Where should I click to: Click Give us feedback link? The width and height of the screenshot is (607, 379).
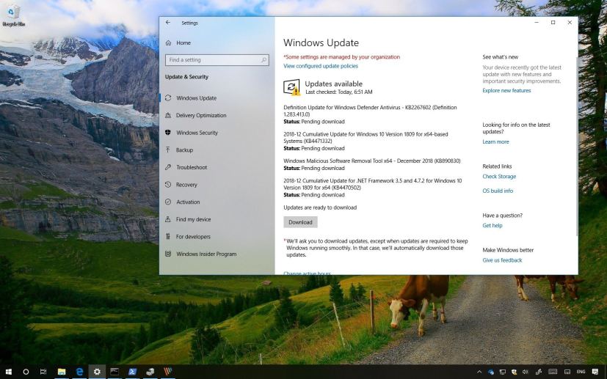502,260
